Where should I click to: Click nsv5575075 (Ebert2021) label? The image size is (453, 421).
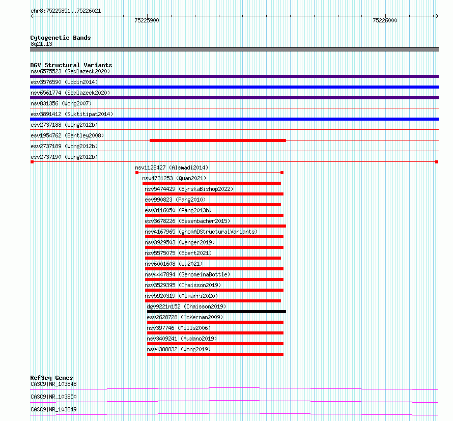[x=178, y=253]
